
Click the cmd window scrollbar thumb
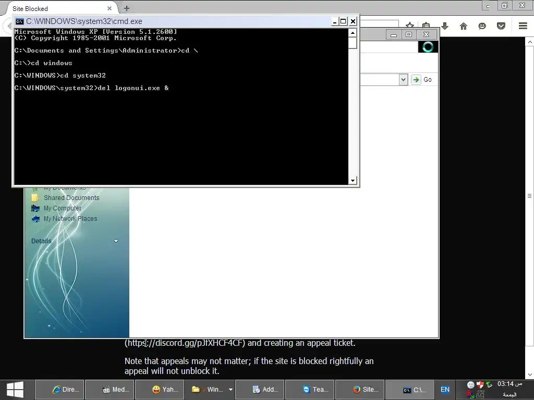[x=353, y=43]
